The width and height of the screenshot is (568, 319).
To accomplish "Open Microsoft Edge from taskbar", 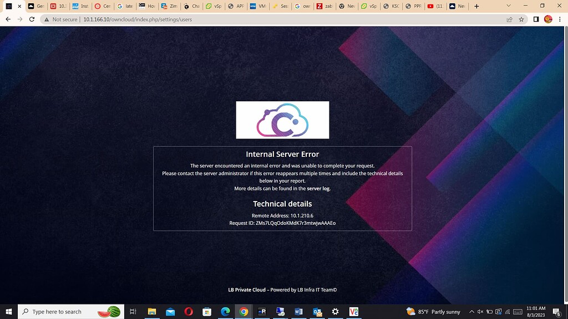I will (x=225, y=311).
